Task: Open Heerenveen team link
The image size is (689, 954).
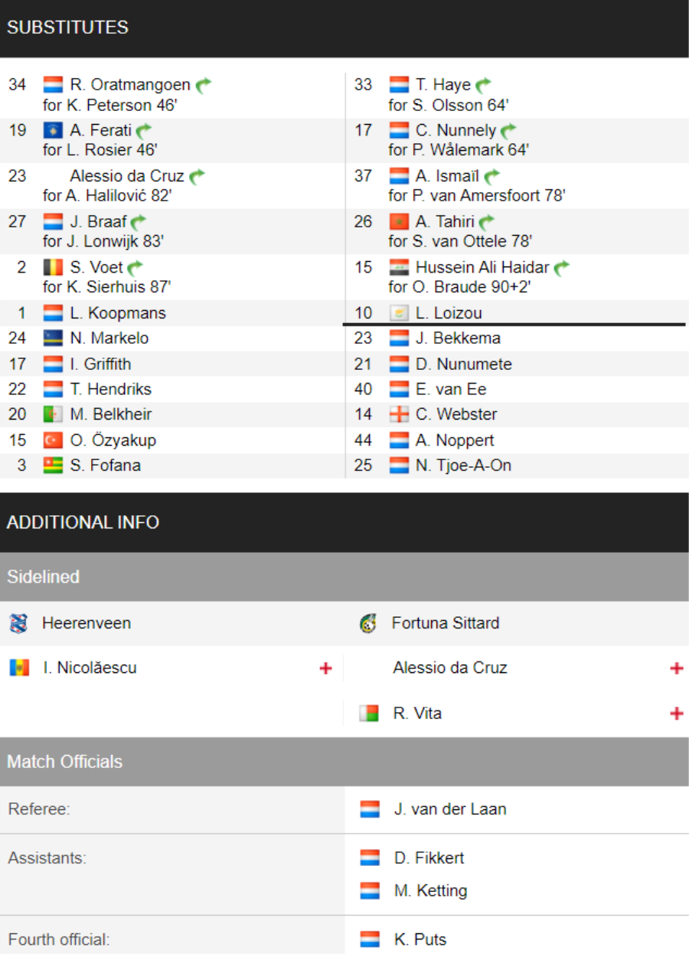Action: 87,623
